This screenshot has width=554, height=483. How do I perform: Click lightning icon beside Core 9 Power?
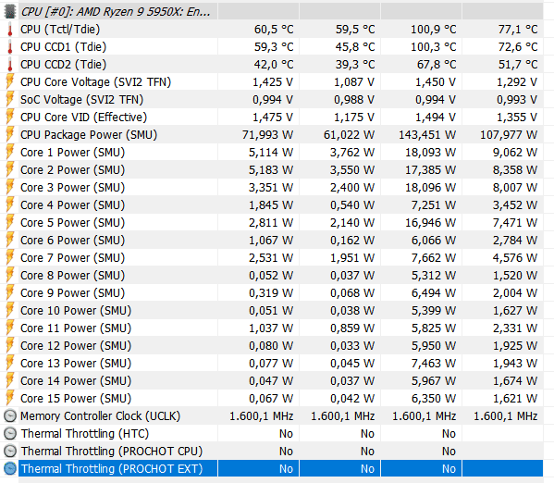click(10, 292)
